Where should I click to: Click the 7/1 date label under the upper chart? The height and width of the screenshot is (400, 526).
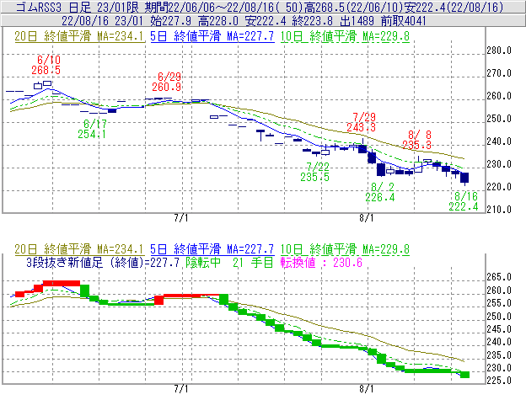[181, 218]
